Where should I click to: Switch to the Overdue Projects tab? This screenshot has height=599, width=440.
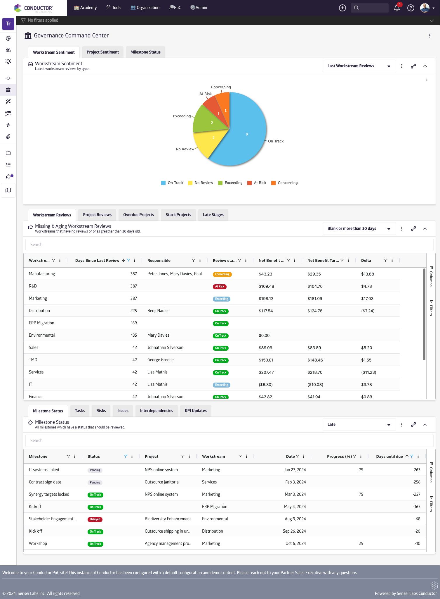[138, 215]
